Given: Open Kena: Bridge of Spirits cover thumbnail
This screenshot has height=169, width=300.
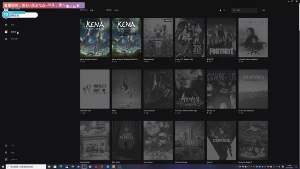Looking at the screenshot, I should coord(95,38).
